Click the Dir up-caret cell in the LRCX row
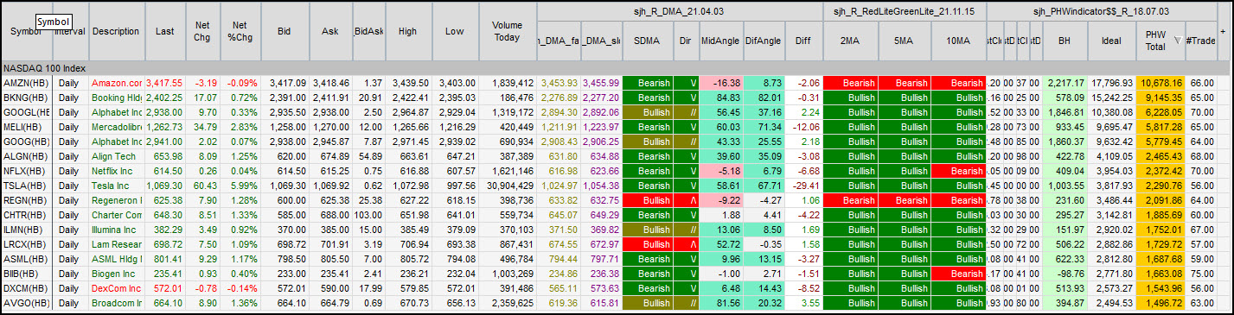The width and height of the screenshot is (1234, 315). click(x=686, y=244)
